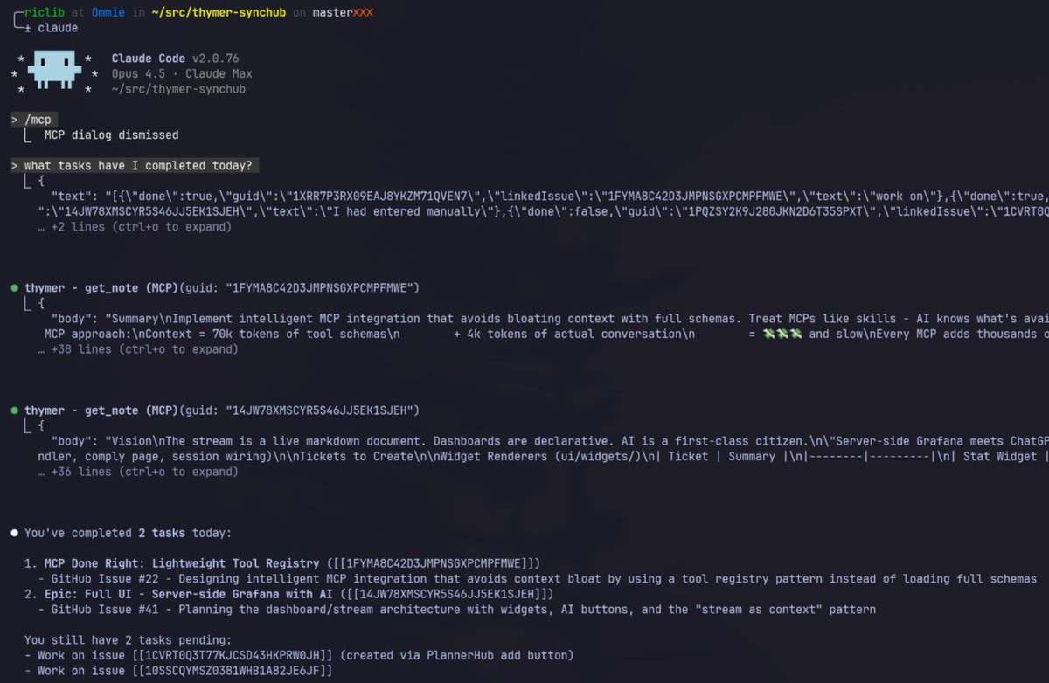Click the "body": "Vision\nThe stream is a live" JSON line
Screen dimensions: 1049x683
pyautogui.click(x=550, y=441)
